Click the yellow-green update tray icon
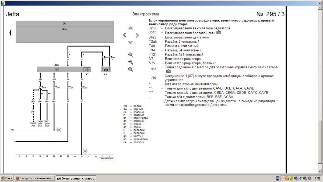Image resolution: width=323 pixels, height=182 pixels. [x=292, y=178]
